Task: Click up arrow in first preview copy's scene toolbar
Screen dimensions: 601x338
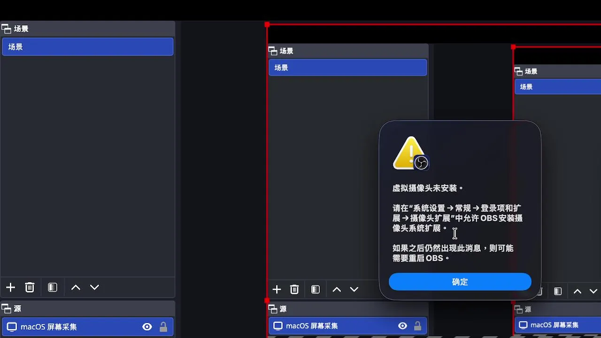Action: (x=337, y=289)
